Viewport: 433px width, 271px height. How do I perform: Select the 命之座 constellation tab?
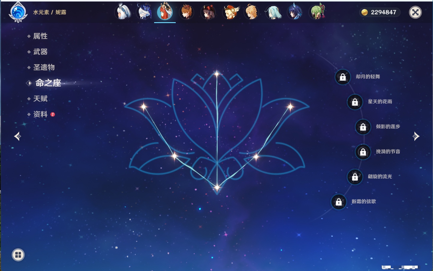48,83
